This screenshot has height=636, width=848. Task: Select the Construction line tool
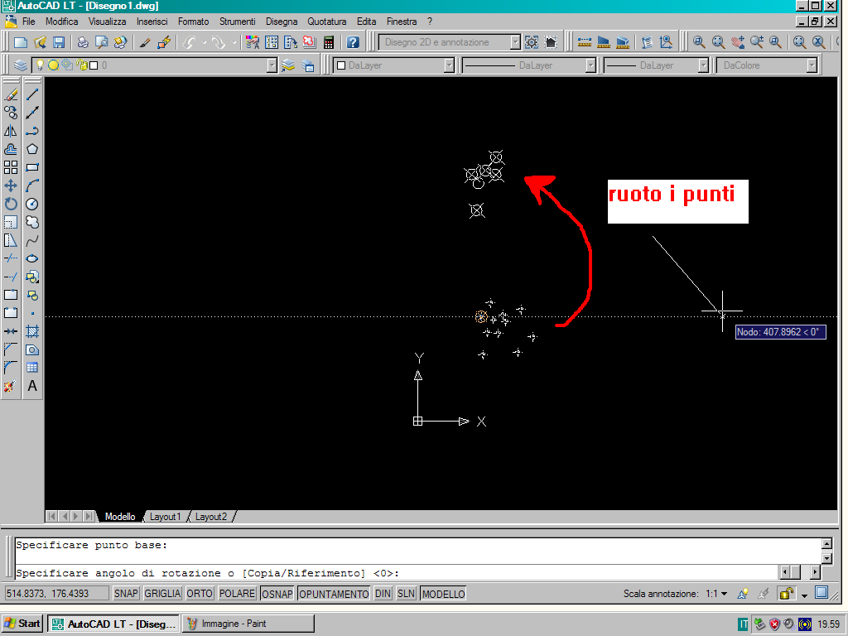pyautogui.click(x=32, y=113)
